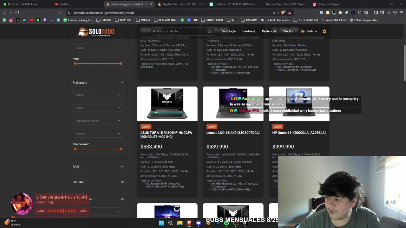Open the Telegram bookmark icon
406x228 pixels.
(x=58, y=20)
